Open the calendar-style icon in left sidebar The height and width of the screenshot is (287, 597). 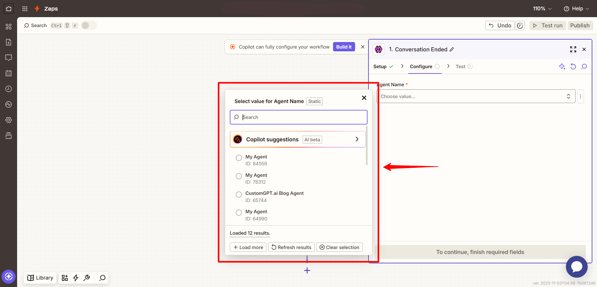tap(9, 73)
